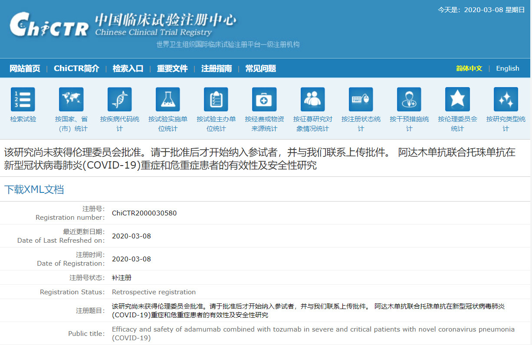The width and height of the screenshot is (532, 345).
Task: Open the 按国家、省(市)统计 world map icon
Action: 71,99
